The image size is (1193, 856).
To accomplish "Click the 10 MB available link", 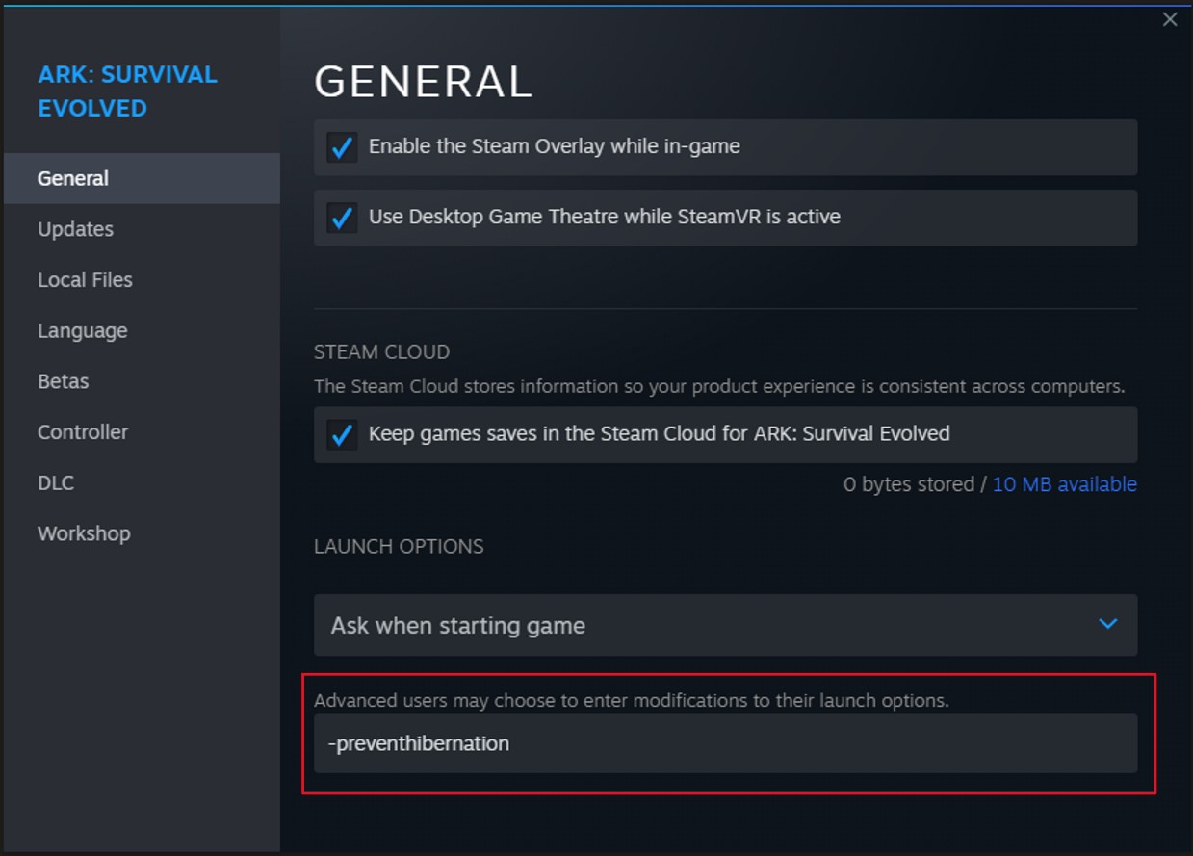I will pos(1064,484).
